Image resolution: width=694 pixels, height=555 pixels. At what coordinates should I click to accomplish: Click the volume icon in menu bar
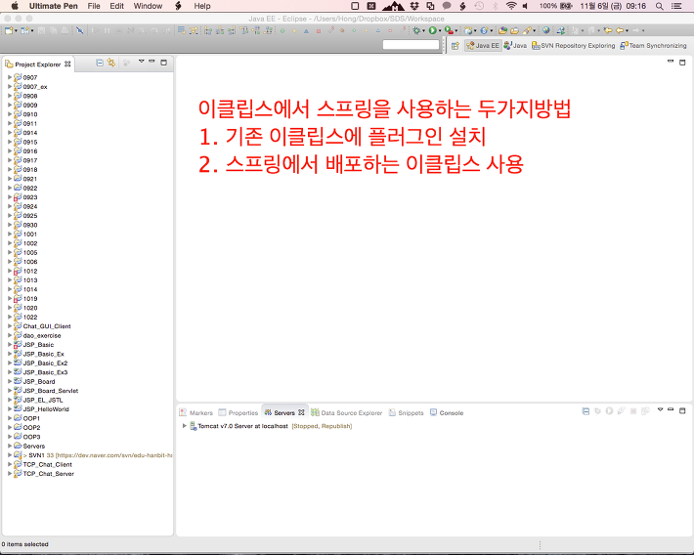[x=525, y=6]
